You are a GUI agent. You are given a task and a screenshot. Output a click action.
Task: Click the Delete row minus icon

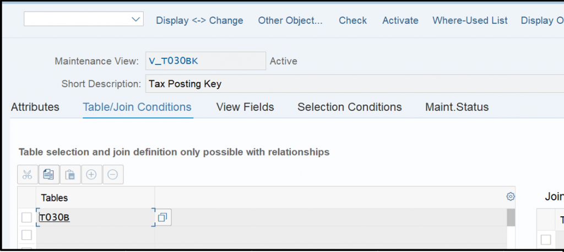[113, 175]
